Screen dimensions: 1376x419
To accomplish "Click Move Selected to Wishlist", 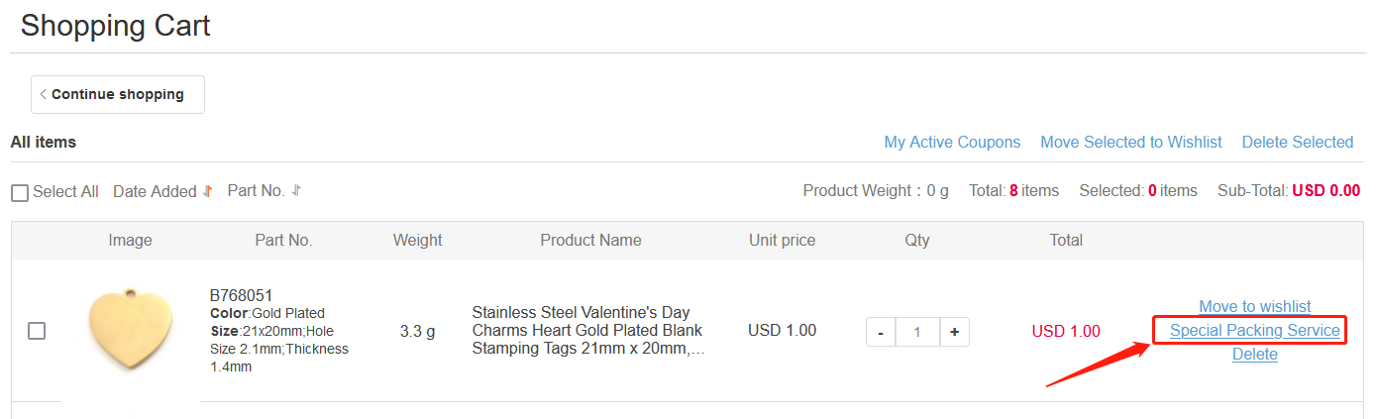I will (x=1131, y=143).
